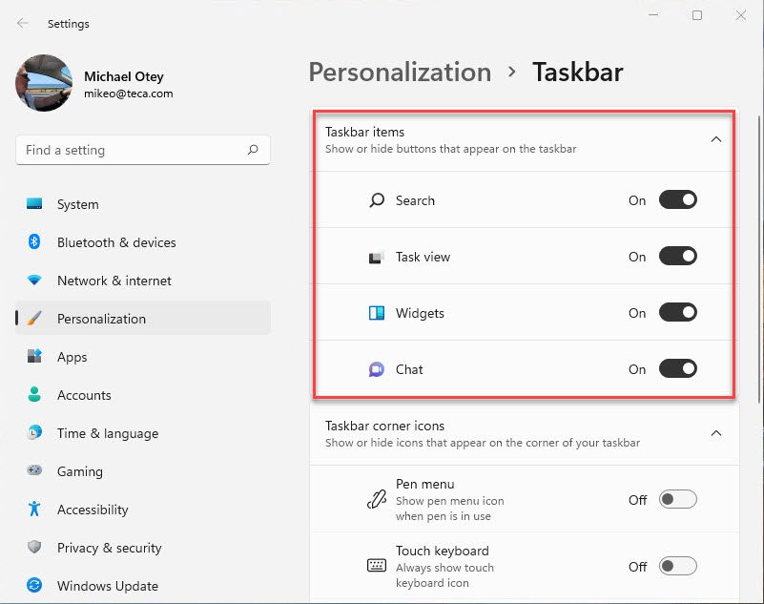Viewport: 764px width, 604px height.
Task: Click the System monitor icon in sidebar
Action: 34,204
